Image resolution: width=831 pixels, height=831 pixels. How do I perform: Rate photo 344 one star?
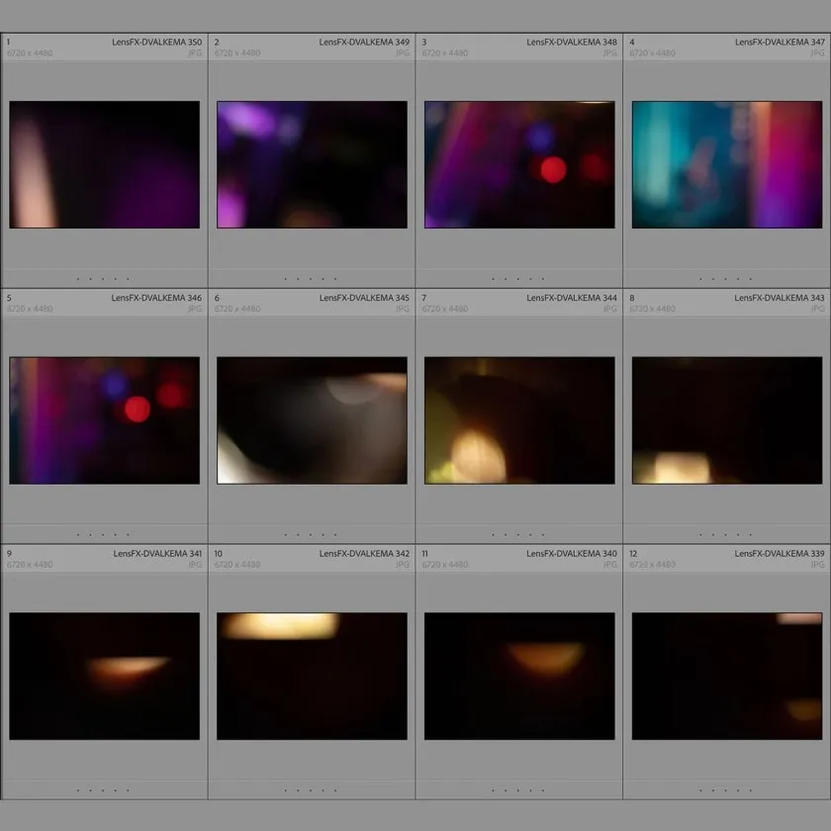coord(494,535)
